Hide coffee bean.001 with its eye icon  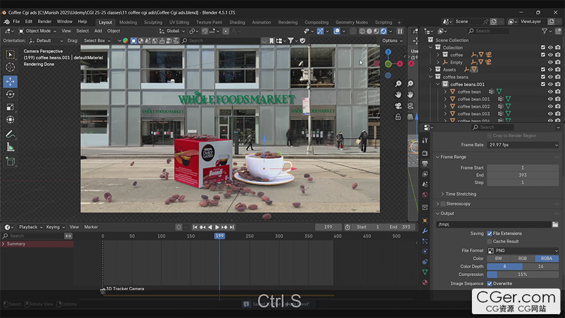coord(550,99)
